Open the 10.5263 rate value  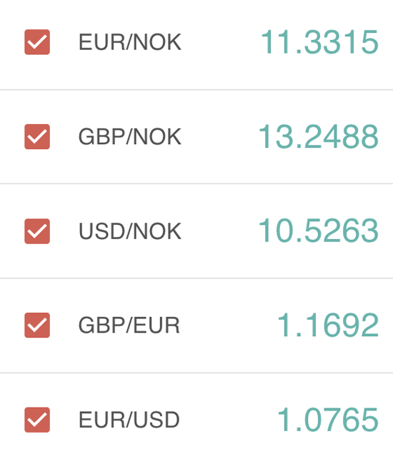(319, 231)
